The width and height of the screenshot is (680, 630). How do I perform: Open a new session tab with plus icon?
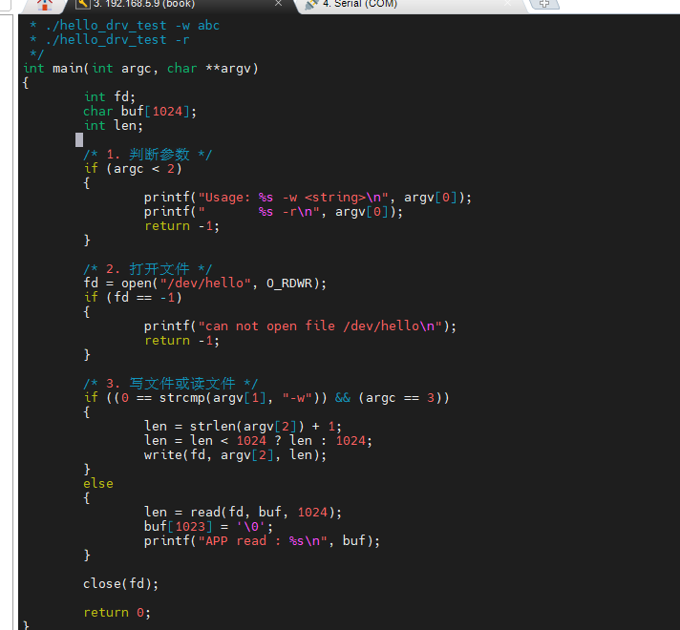544,4
